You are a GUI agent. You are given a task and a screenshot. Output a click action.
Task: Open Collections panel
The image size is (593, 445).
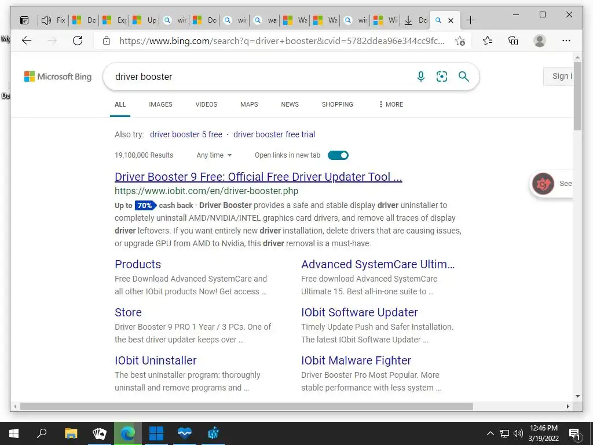click(513, 41)
